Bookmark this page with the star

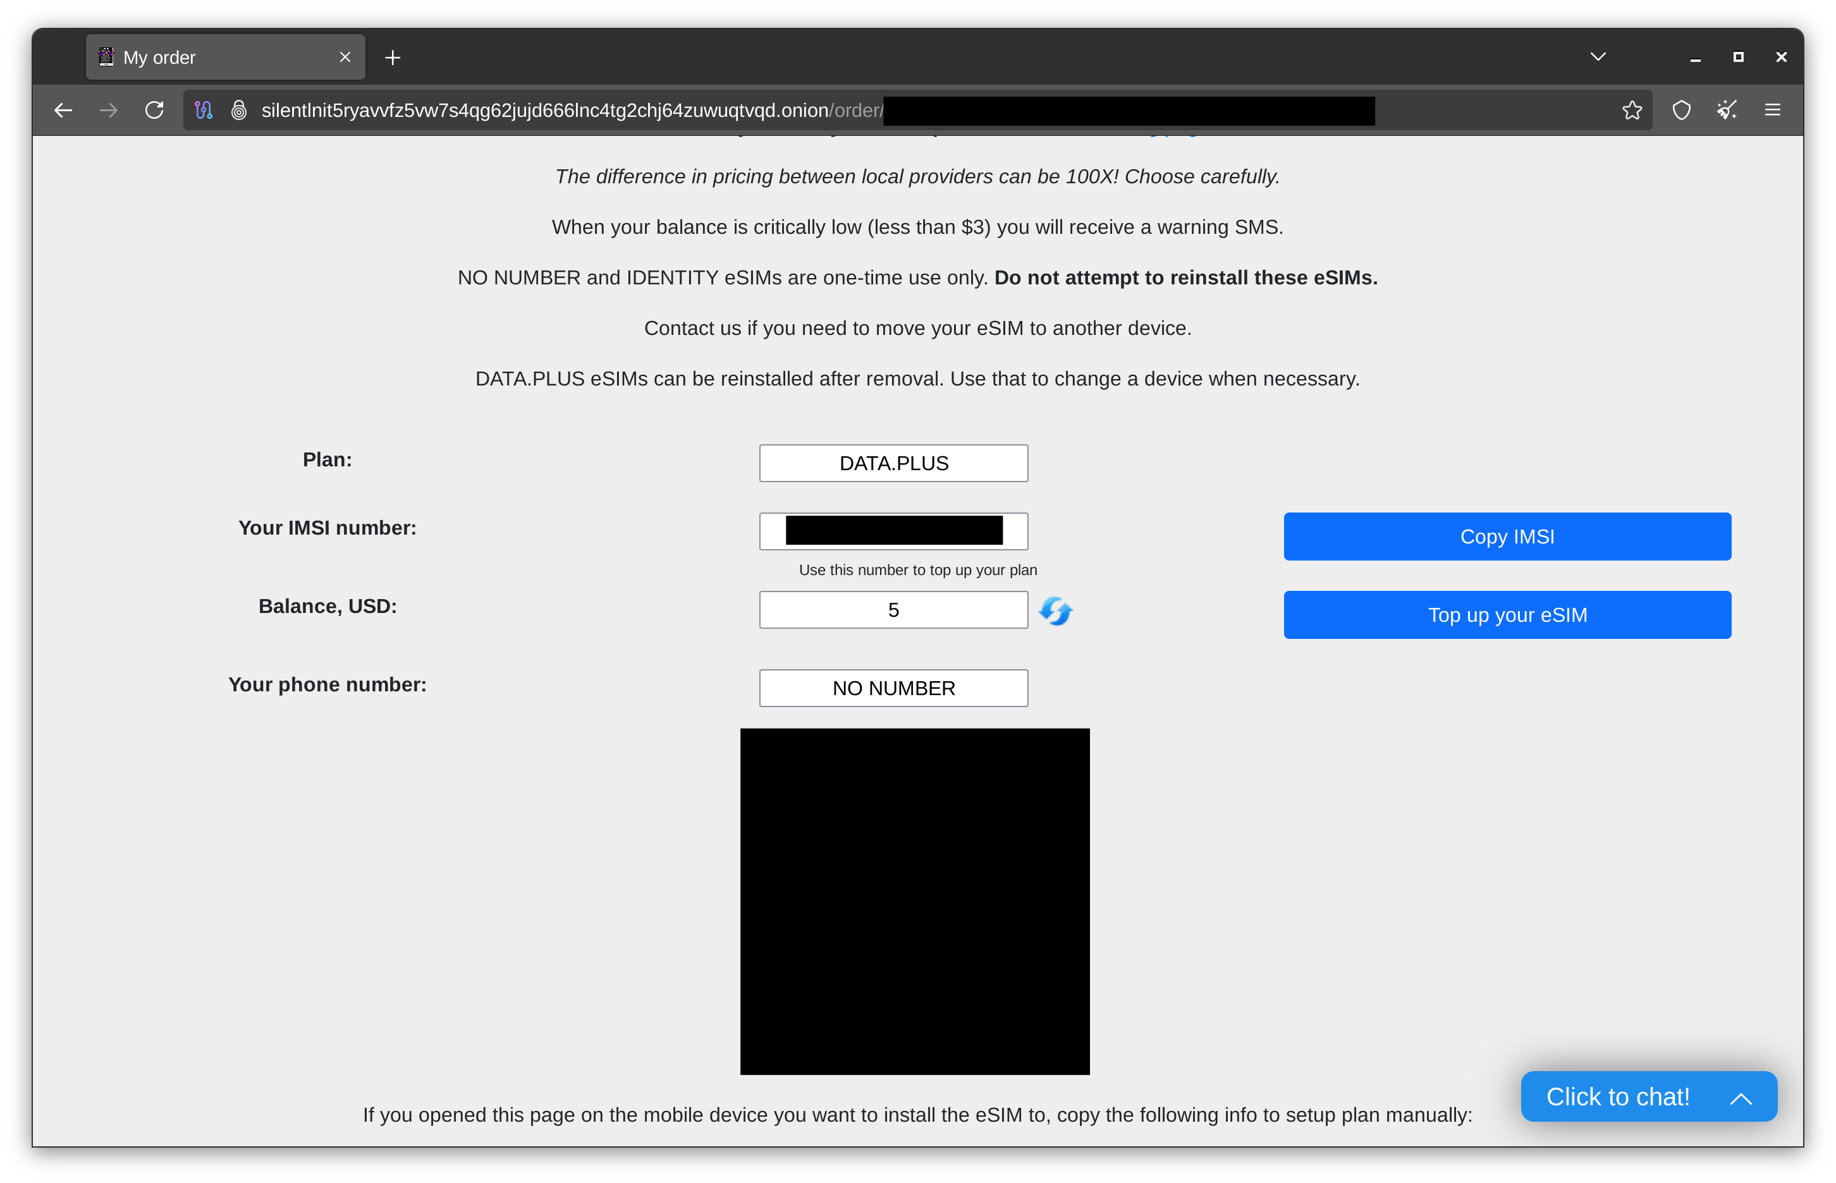click(x=1632, y=111)
